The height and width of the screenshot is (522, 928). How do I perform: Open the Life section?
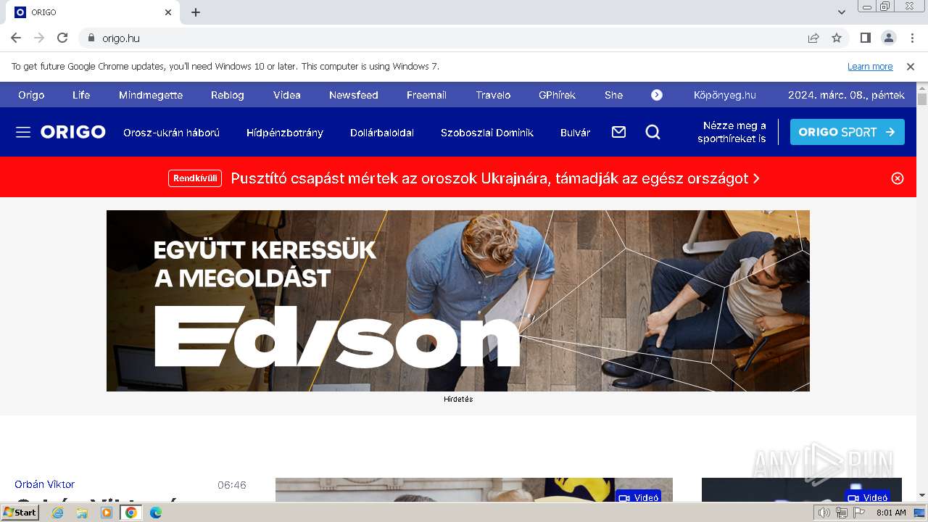coord(81,95)
